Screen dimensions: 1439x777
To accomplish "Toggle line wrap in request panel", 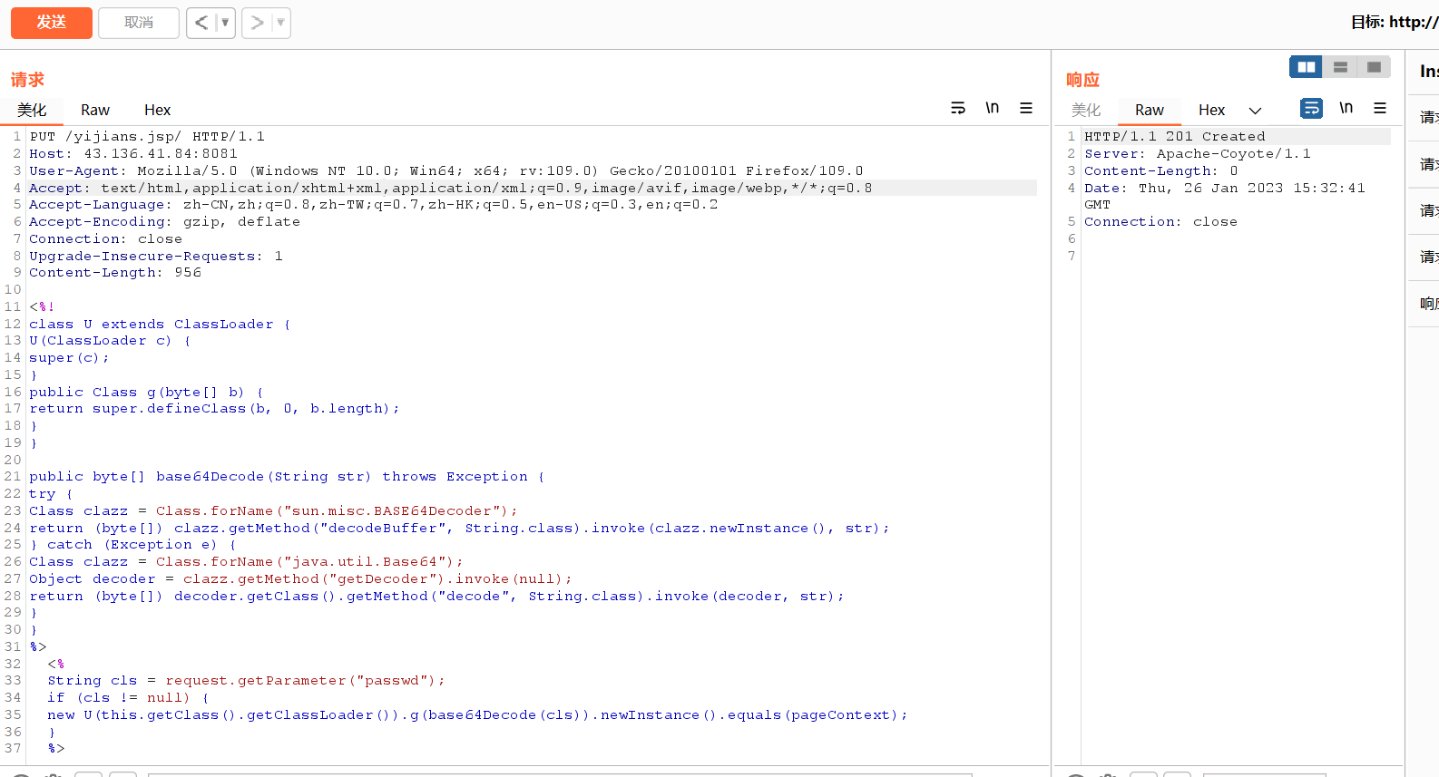I will [x=958, y=108].
